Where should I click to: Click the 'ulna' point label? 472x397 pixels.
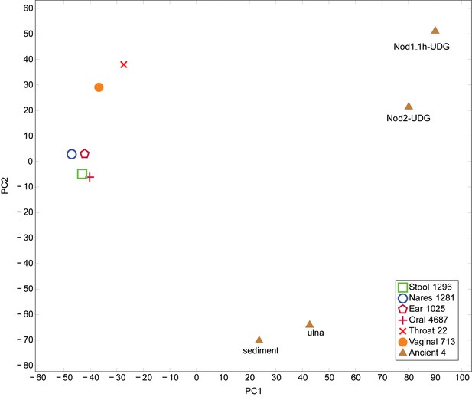[x=315, y=333]
